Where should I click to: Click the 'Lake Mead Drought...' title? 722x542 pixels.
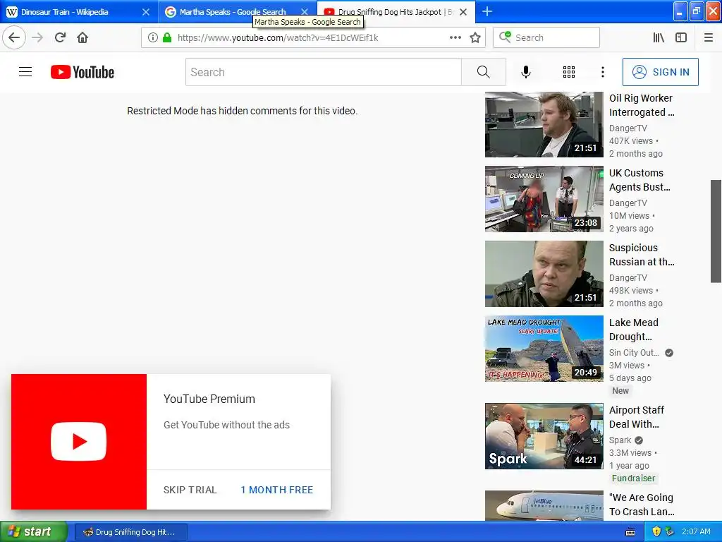[x=634, y=330]
